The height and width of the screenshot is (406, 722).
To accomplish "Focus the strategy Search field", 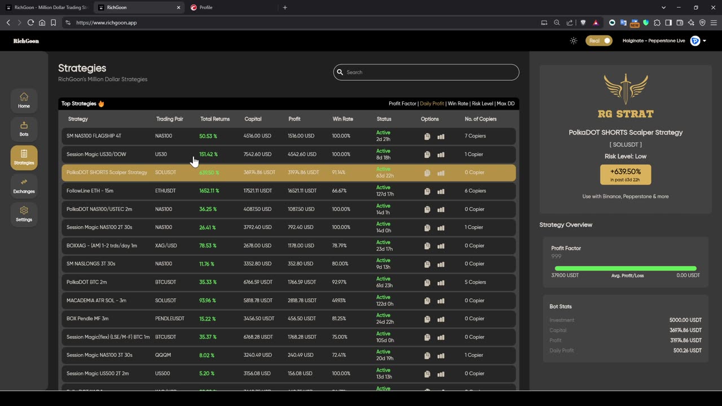I will click(426, 72).
